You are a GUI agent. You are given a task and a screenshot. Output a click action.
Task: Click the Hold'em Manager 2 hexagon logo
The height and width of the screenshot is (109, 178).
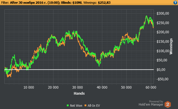pos(168,104)
